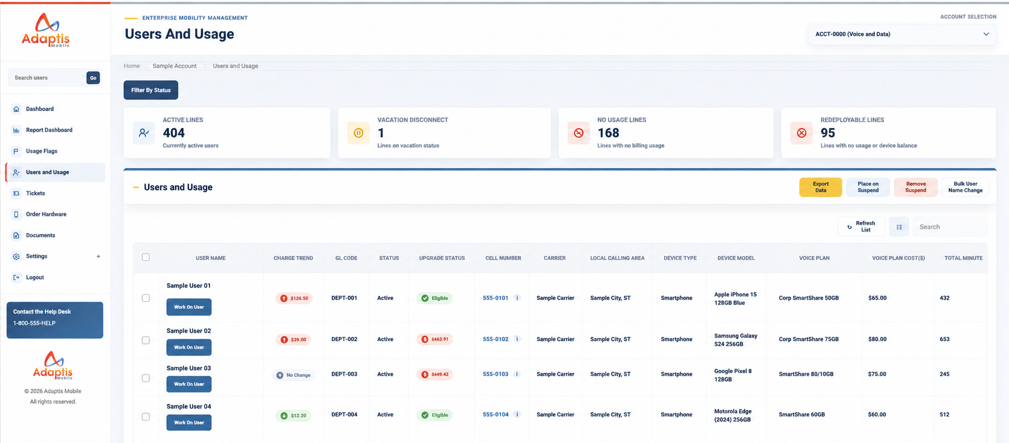
Task: Open the ACCT-0000 account selection dropdown
Action: (902, 34)
